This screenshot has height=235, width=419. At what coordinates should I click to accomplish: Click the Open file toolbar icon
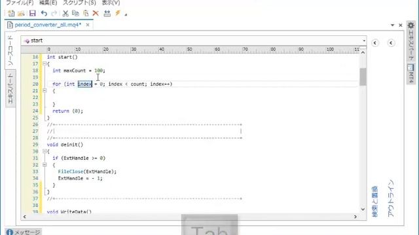point(21,13)
